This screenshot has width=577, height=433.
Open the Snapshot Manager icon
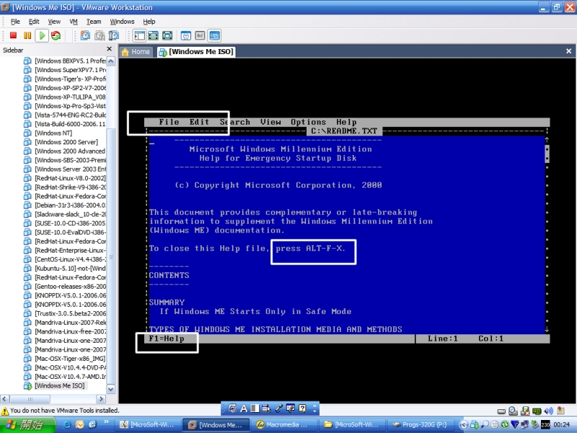click(114, 35)
